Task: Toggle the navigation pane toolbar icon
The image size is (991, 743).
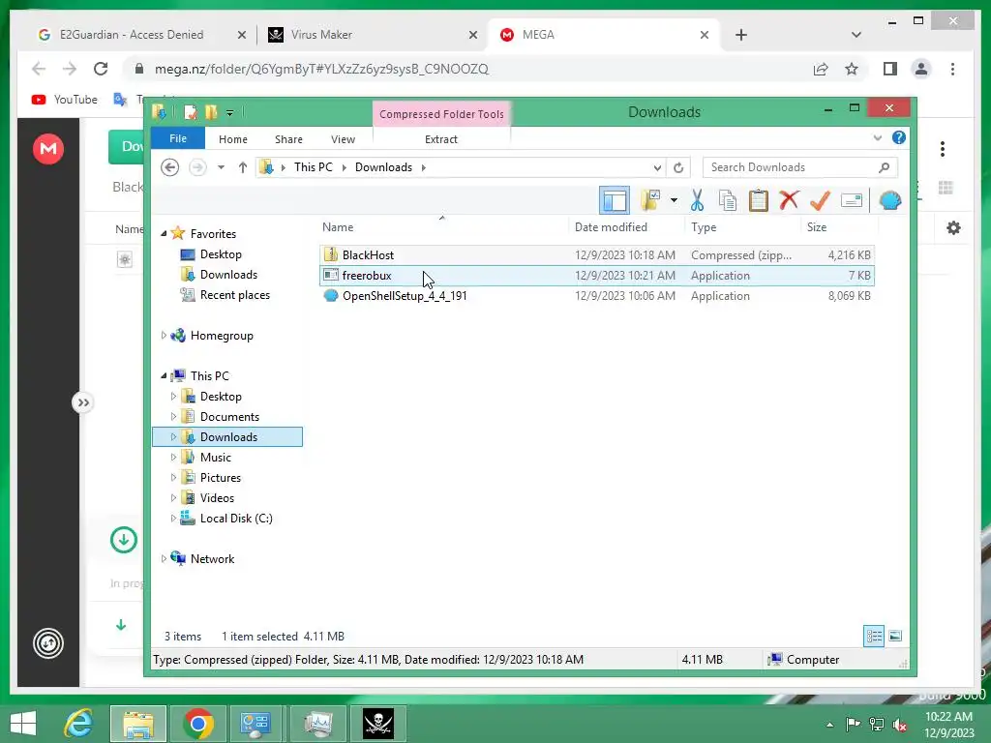Action: tap(614, 201)
